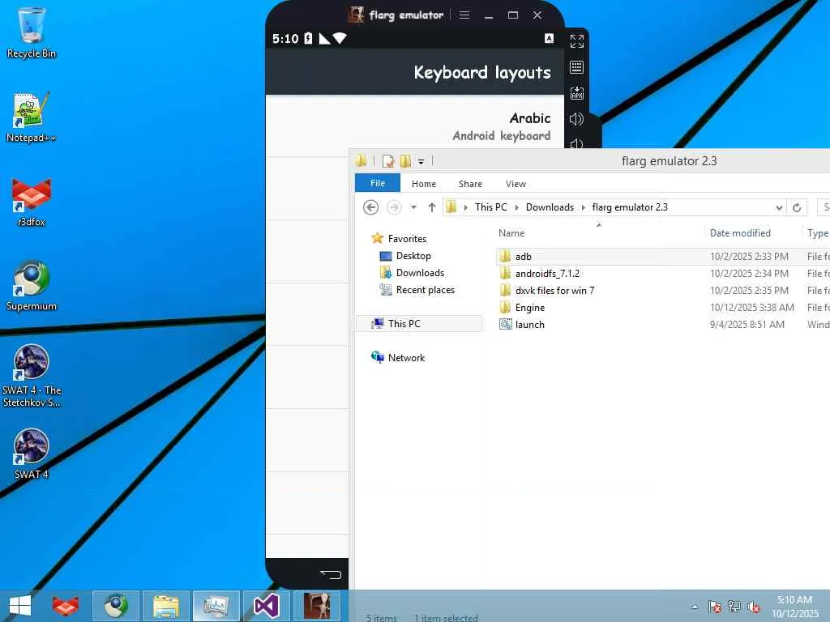Click the Arabic Android keyboard layout entry
830x622 pixels.
414,126
